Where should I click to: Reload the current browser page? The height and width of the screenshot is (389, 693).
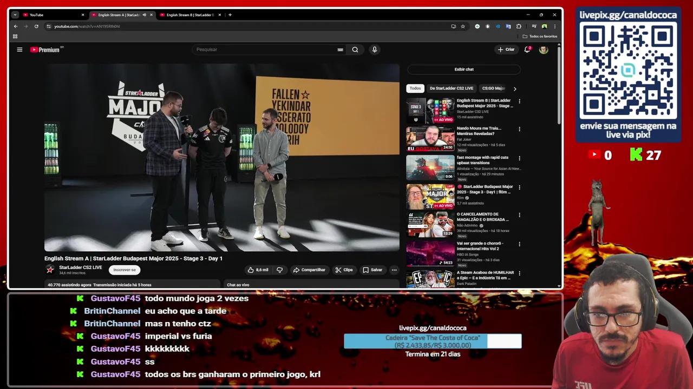(x=36, y=26)
